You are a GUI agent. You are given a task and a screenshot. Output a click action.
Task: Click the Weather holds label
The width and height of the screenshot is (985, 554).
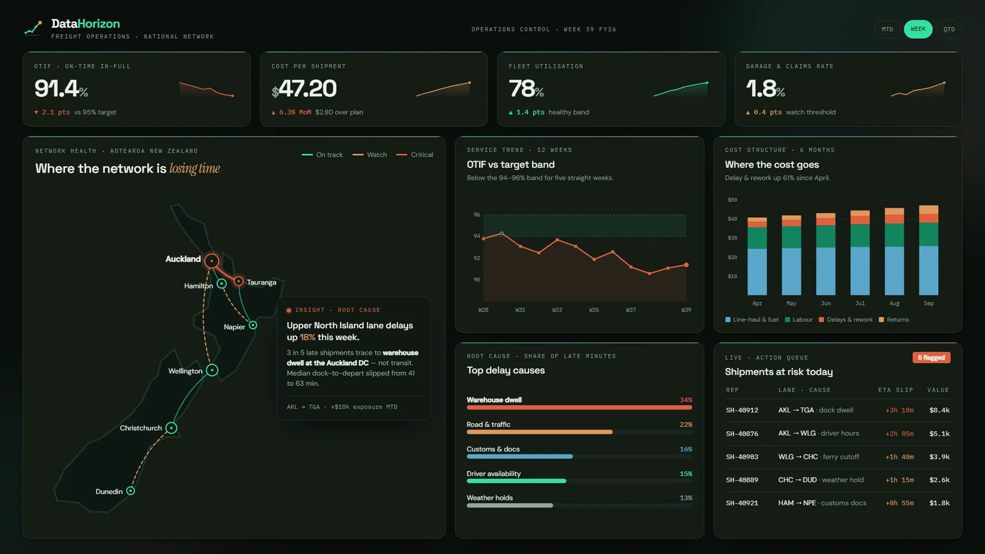[x=489, y=497]
